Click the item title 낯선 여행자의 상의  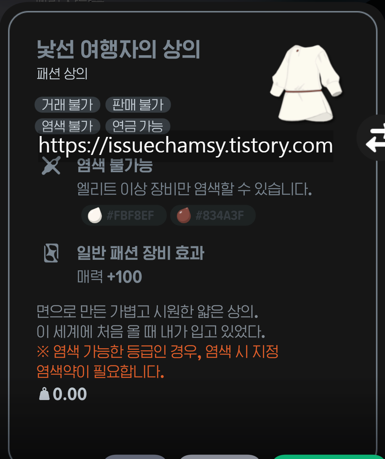[118, 49]
